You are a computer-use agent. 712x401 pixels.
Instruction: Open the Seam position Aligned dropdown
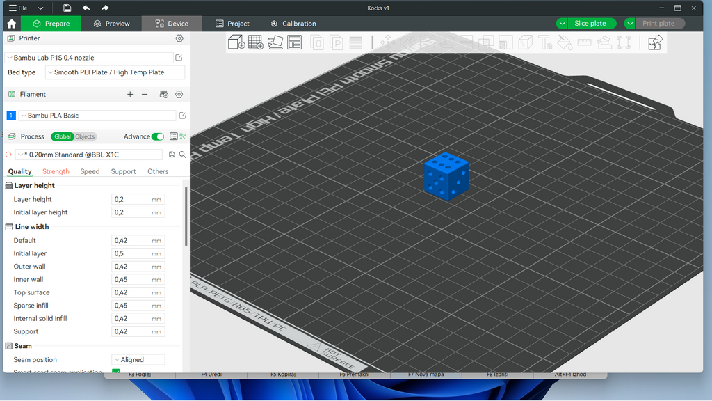coord(138,360)
